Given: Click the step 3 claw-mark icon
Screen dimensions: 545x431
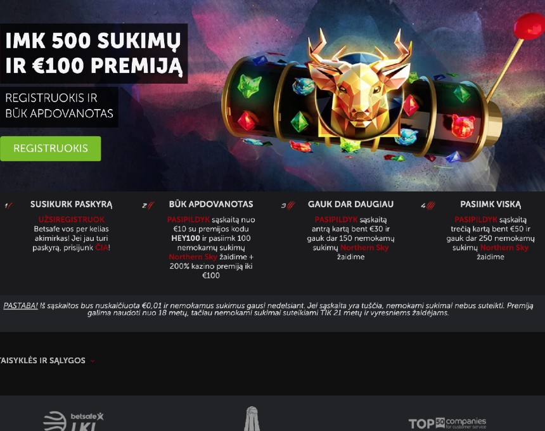Looking at the screenshot, I should click(x=288, y=206).
